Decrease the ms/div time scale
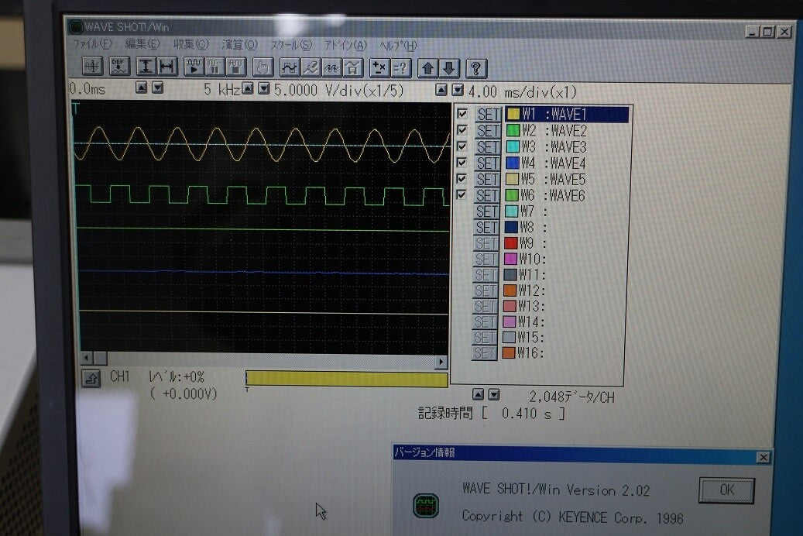 (x=458, y=90)
